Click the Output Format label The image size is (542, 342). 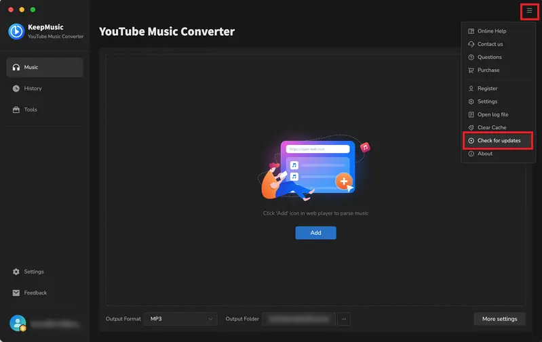coord(123,319)
